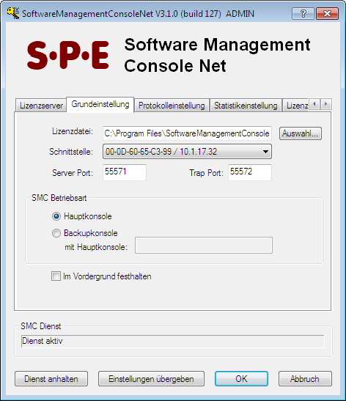Confirm with the OK button

241,379
